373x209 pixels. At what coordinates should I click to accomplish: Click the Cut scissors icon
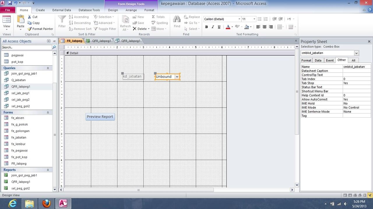30,17
